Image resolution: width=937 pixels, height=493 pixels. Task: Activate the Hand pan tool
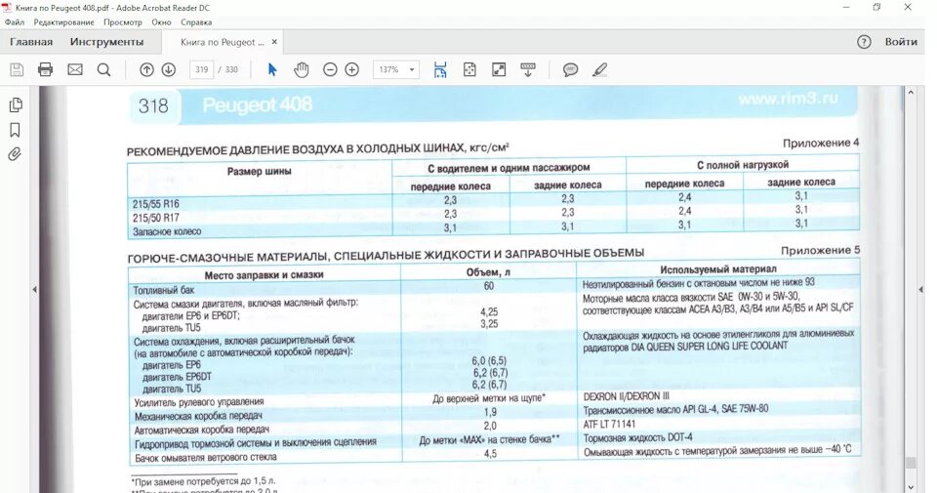coord(302,70)
